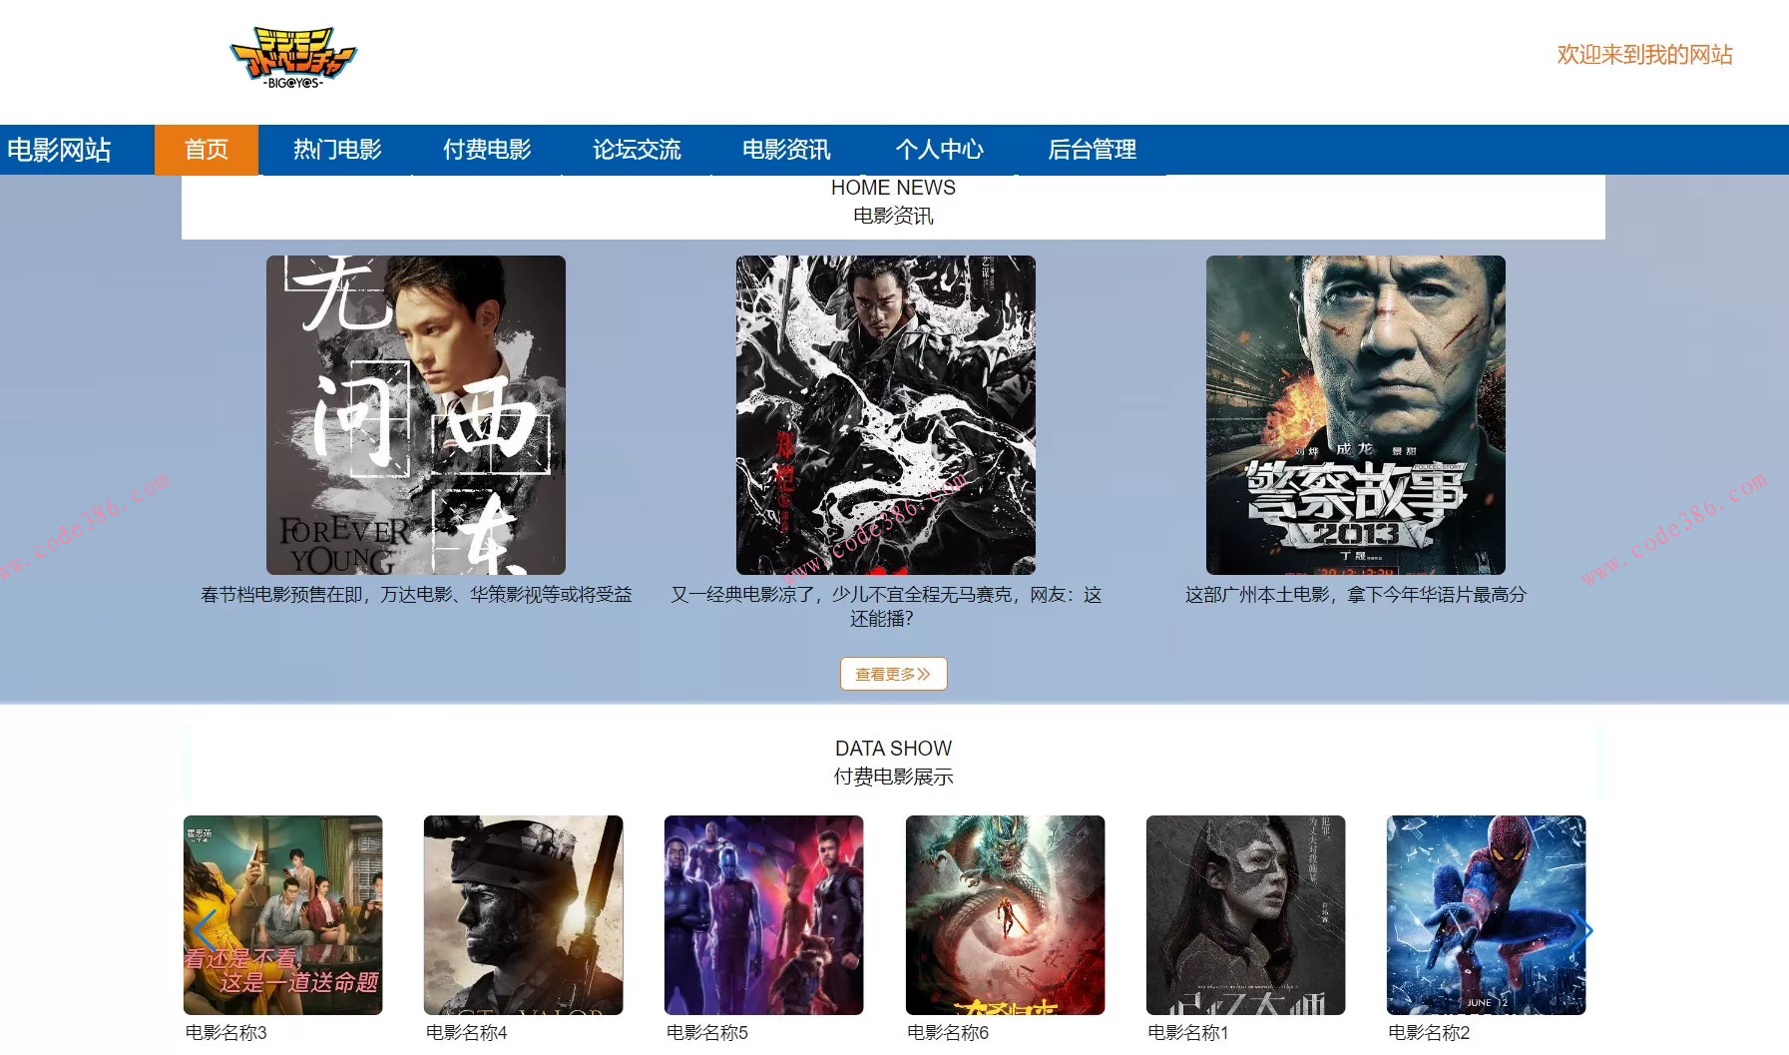Viewport: 1789px width, 1055px height.
Task: Go to the 热门电影 menu item
Action: point(337,150)
